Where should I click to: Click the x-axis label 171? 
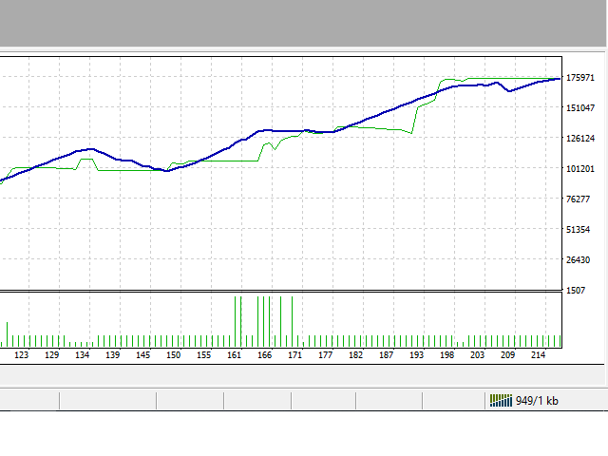tap(295, 354)
